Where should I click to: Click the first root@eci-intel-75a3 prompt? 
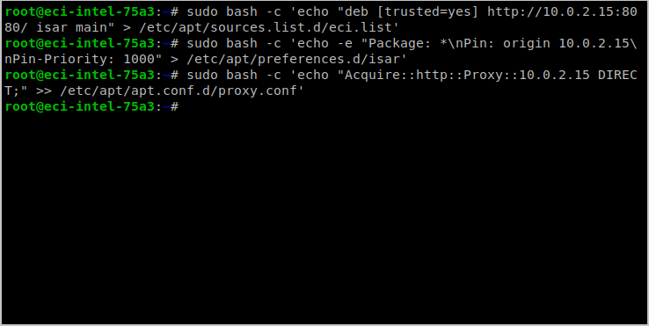(79, 11)
